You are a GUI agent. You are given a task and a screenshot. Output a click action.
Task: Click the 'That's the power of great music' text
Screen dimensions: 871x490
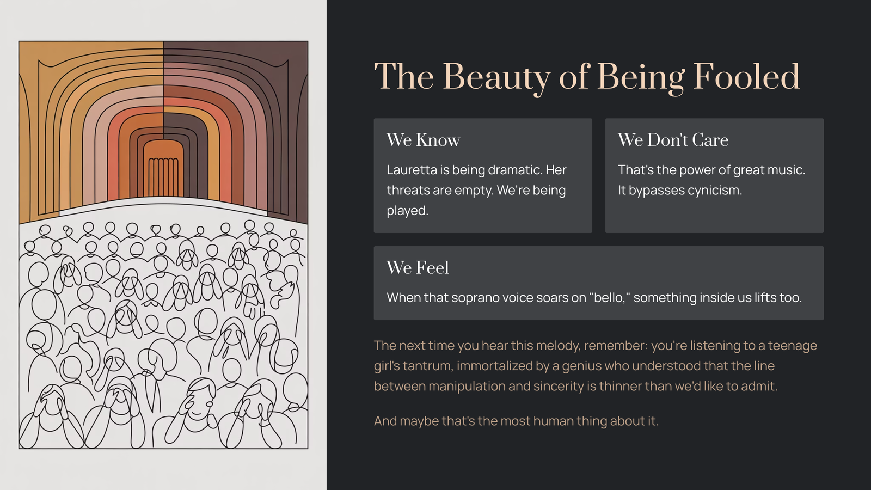tap(711, 170)
